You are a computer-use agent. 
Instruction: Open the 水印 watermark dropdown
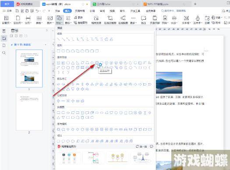tap(174, 20)
